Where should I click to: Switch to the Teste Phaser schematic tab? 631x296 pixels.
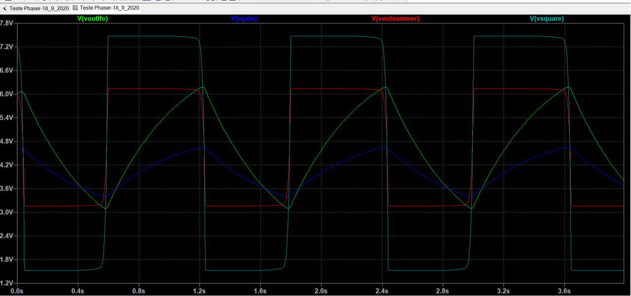coord(35,8)
